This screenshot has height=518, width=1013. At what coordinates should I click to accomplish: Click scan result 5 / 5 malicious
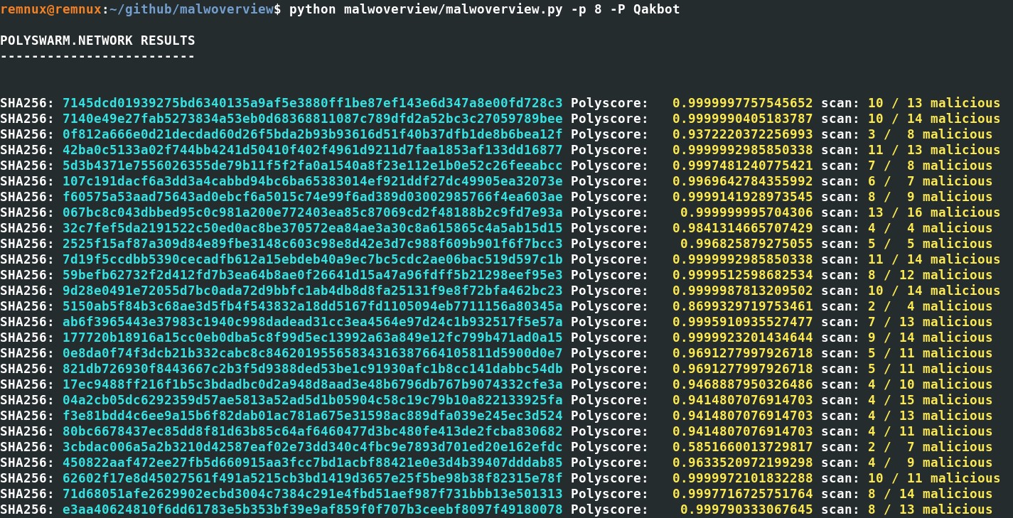coord(930,244)
